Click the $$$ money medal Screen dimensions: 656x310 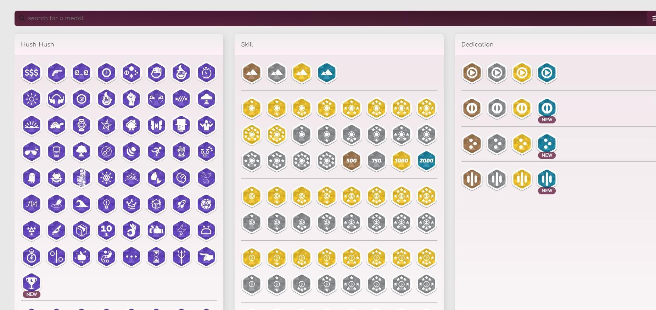[x=32, y=73]
